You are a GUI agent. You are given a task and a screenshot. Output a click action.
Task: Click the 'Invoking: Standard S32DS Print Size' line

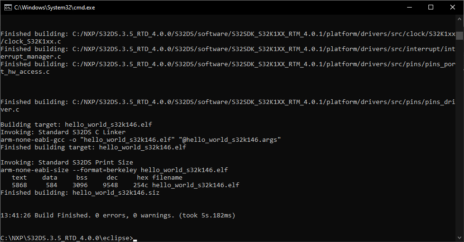click(x=66, y=162)
